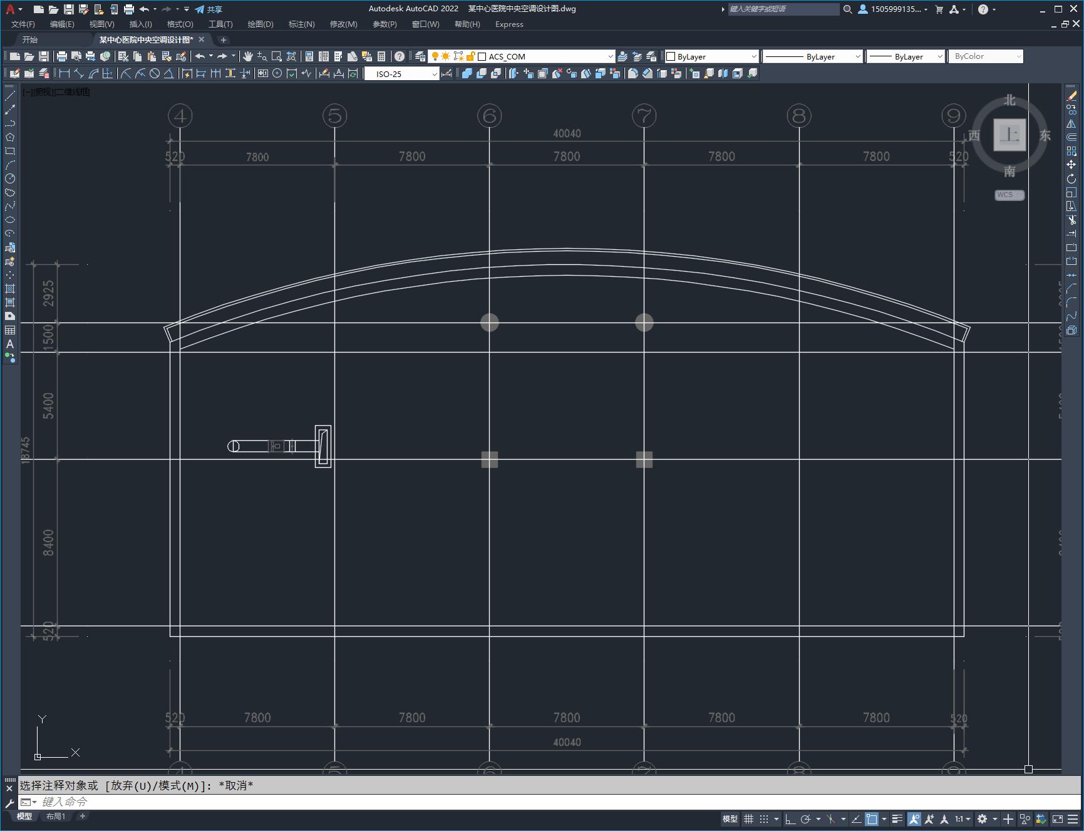
Task: Select the Mirror tool
Action: pos(1071,123)
